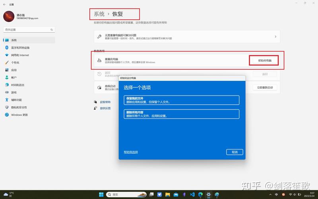Select 系统 in the settings sidebar

(x=29, y=40)
